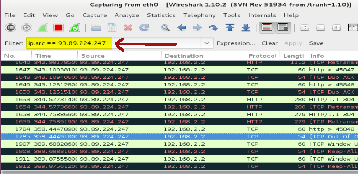
Task: Sort by the Time column header
Action: 55,56
